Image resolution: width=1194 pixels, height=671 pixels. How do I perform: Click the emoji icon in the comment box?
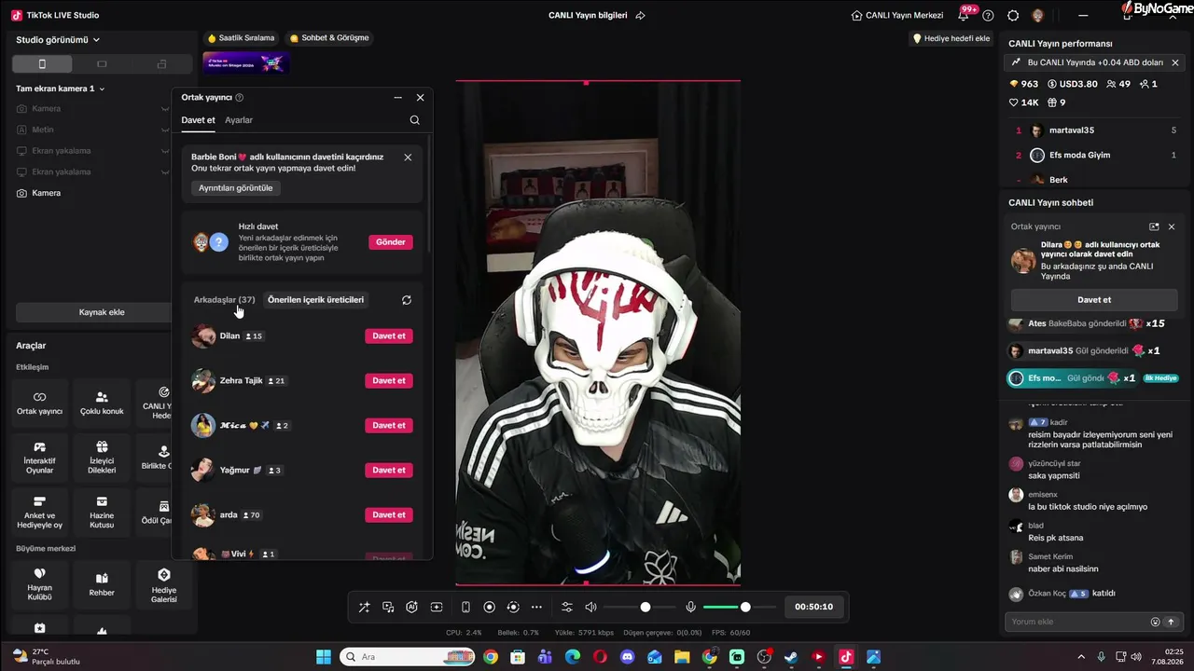(1155, 622)
